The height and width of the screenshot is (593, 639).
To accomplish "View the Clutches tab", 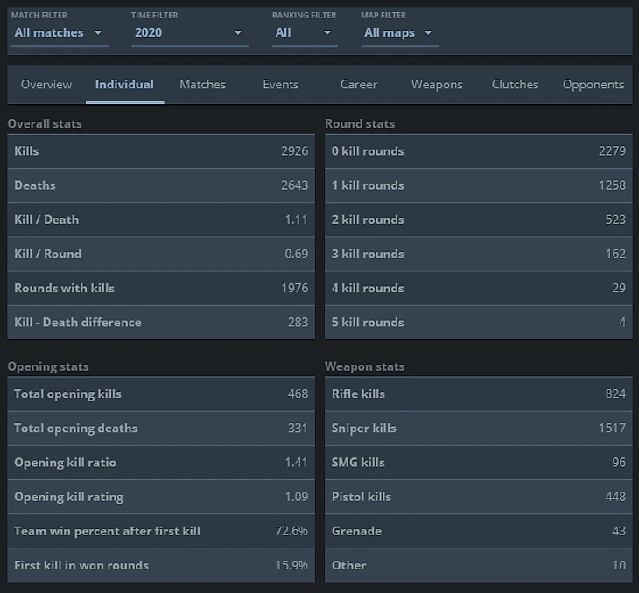I will pyautogui.click(x=515, y=85).
